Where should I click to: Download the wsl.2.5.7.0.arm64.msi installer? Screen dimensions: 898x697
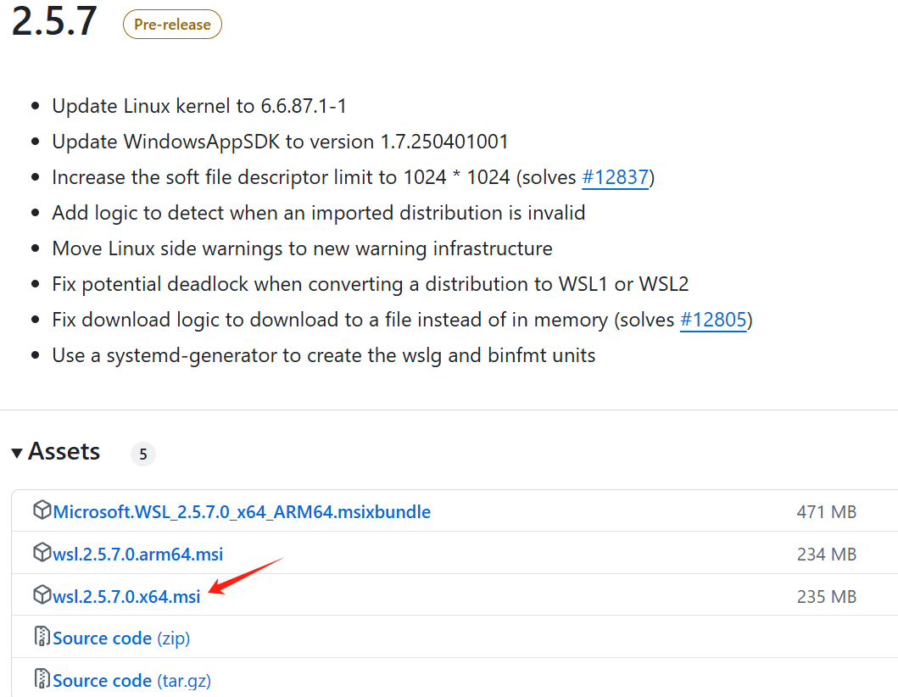coord(138,555)
